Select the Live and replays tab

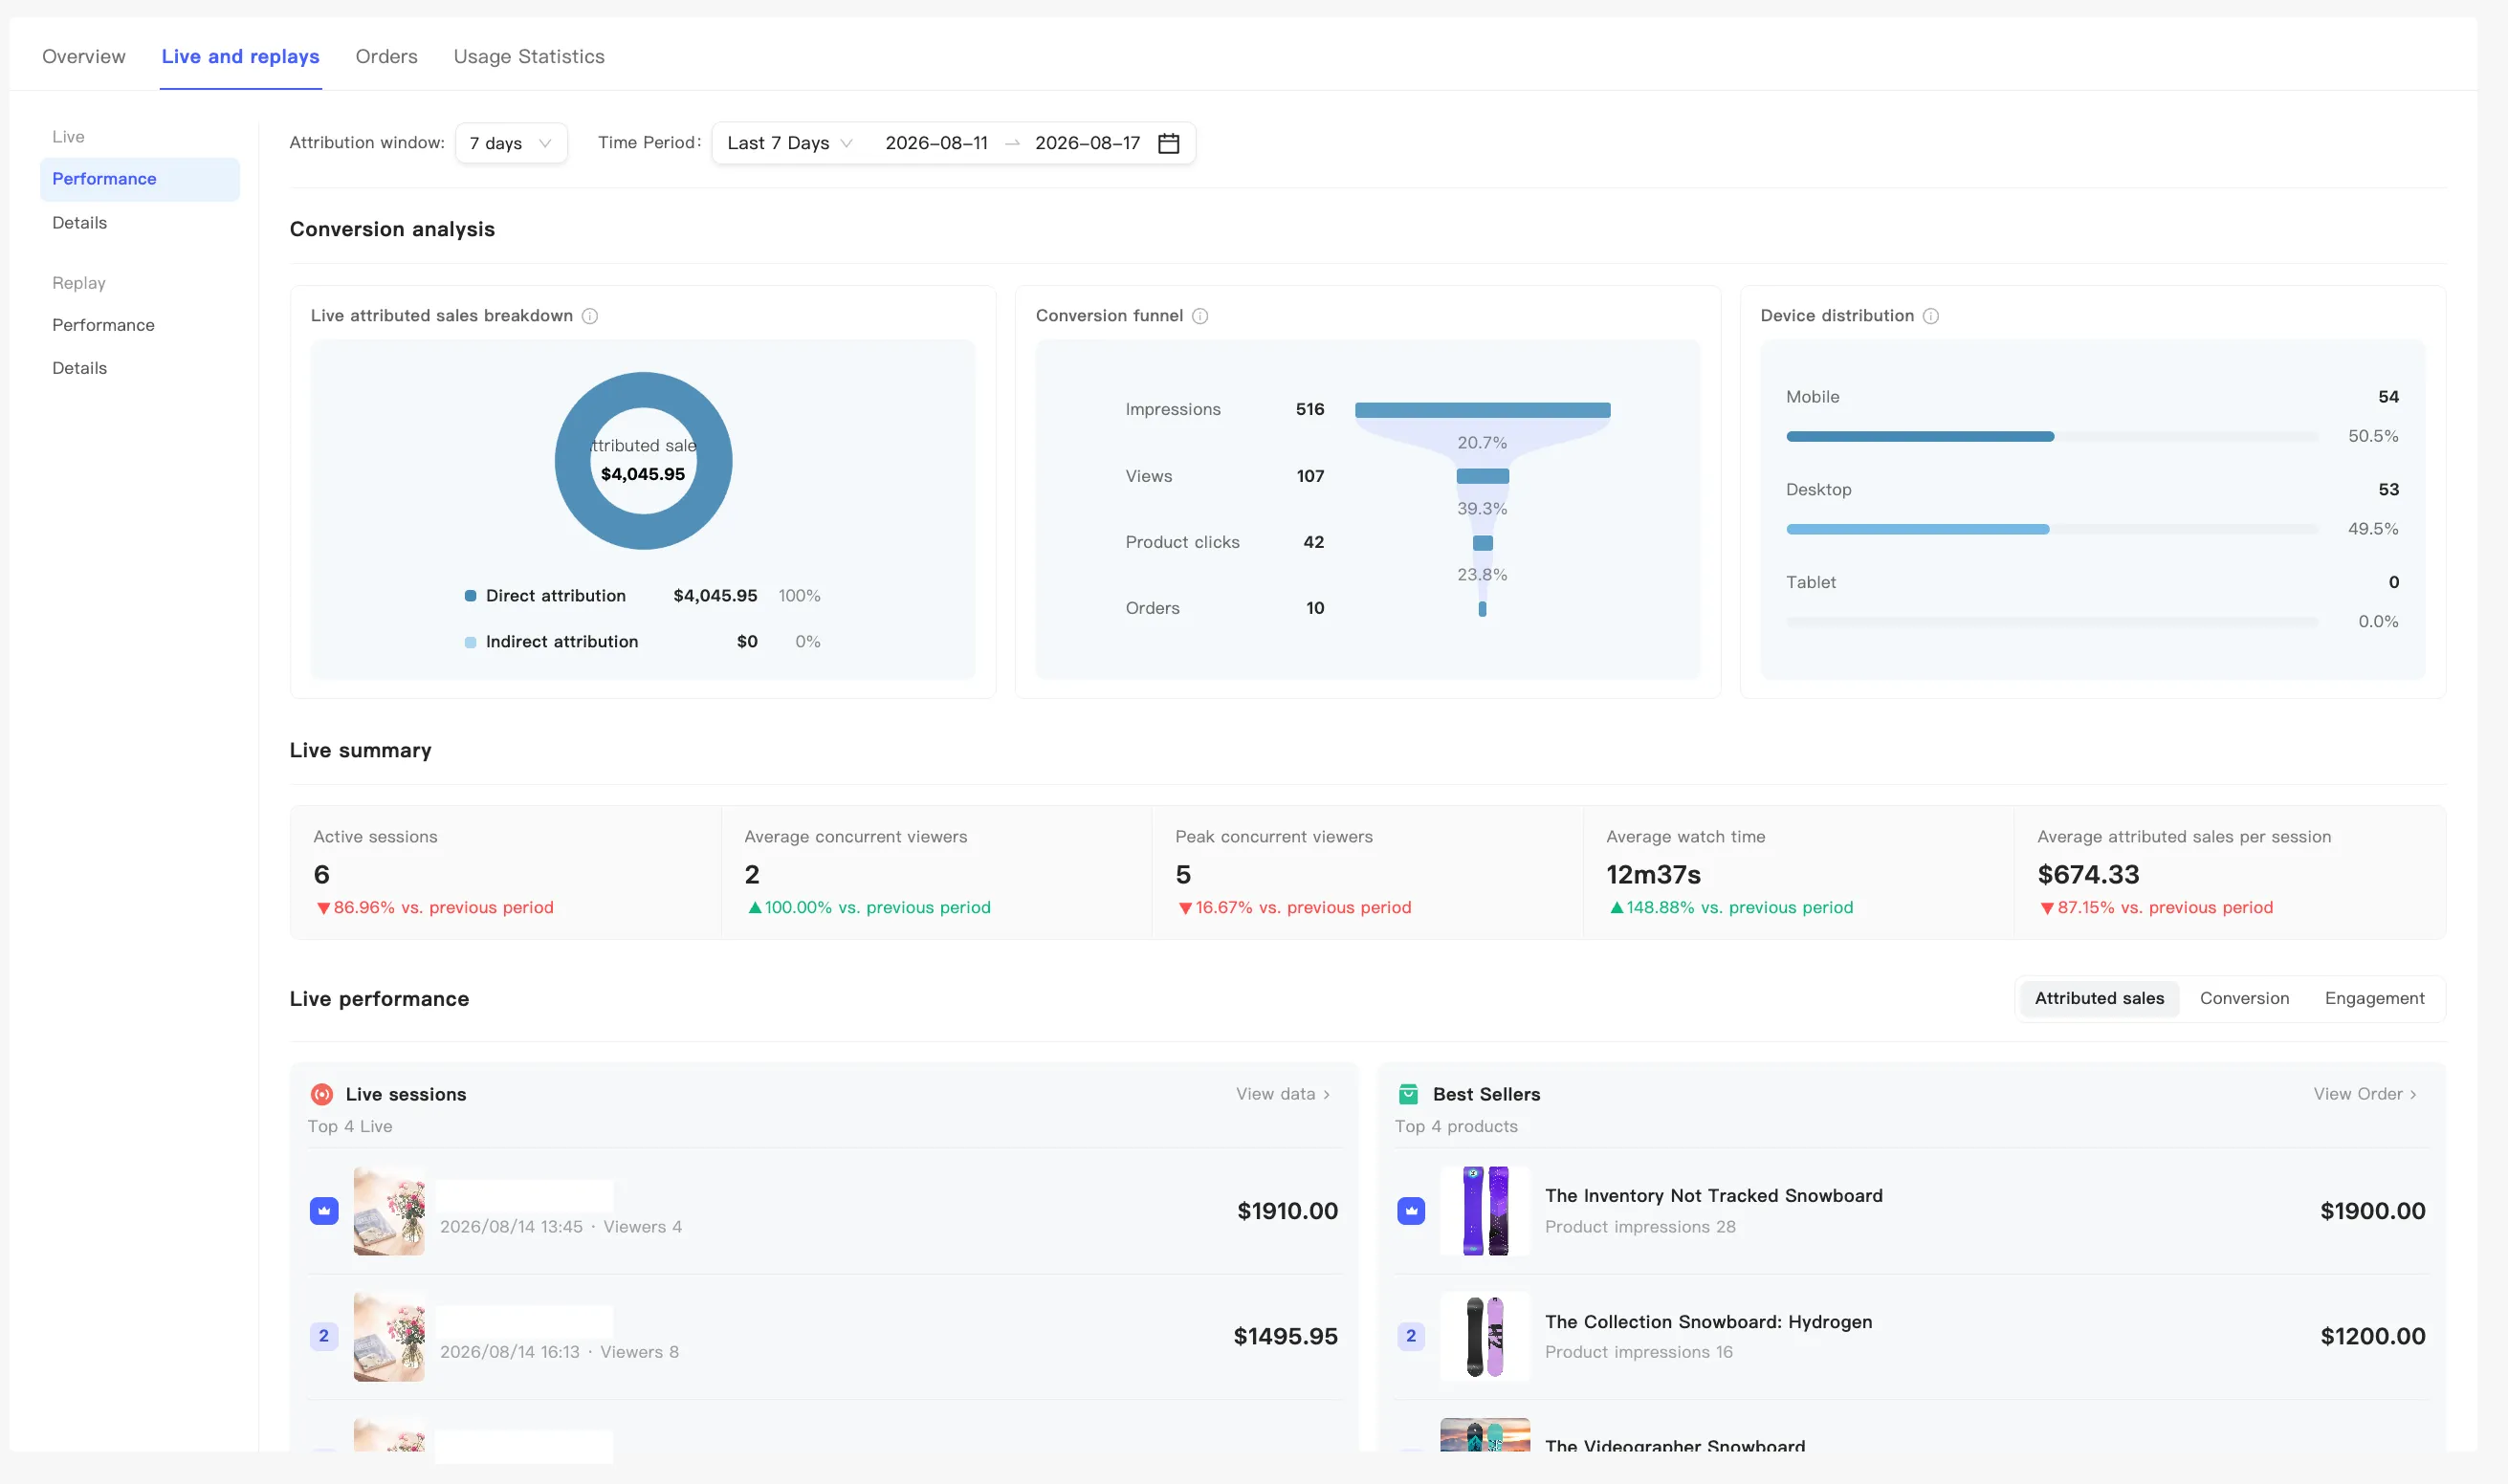pyautogui.click(x=240, y=56)
